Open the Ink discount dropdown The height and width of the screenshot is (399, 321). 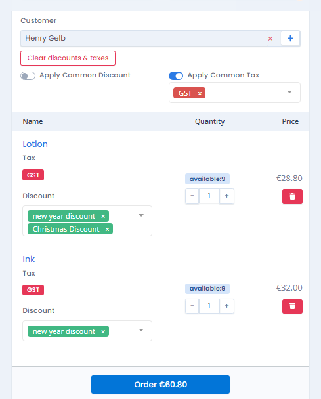(141, 330)
